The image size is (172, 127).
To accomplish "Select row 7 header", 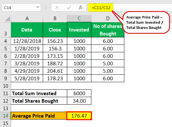I will tap(5, 63).
